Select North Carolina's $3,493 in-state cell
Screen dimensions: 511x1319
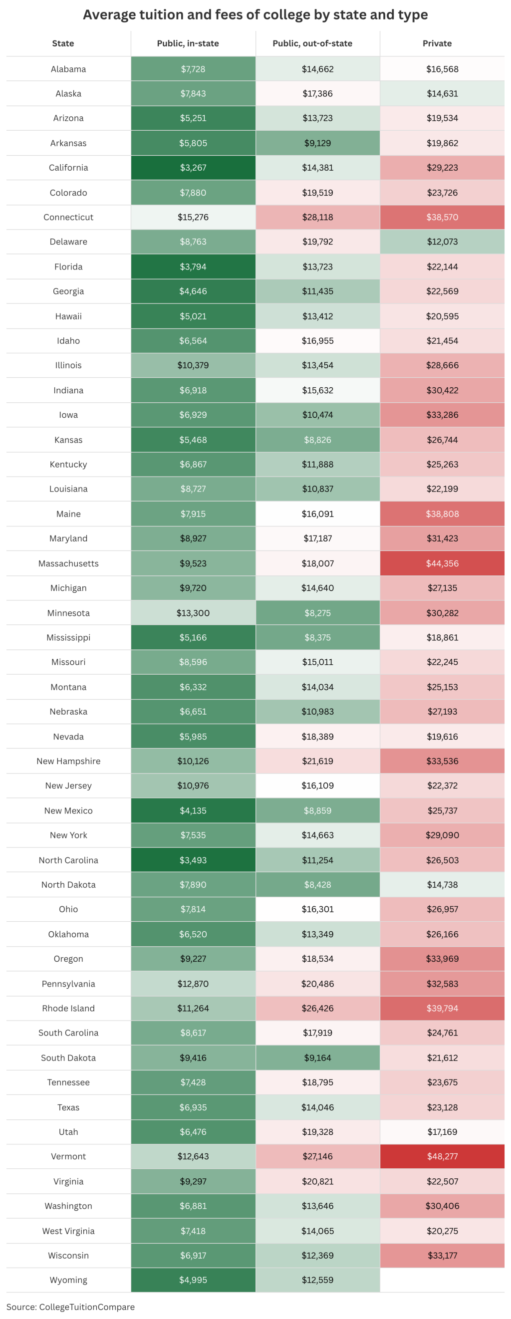[x=193, y=860]
